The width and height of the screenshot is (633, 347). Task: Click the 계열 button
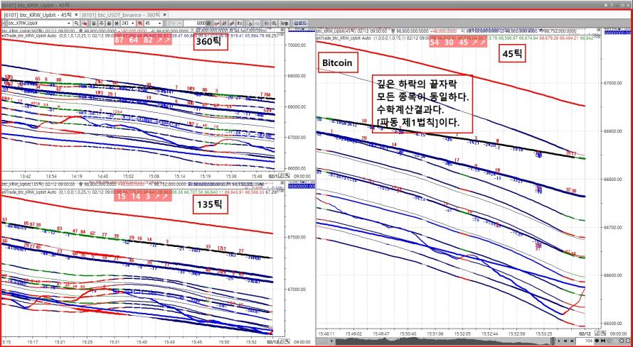pyautogui.click(x=284, y=23)
